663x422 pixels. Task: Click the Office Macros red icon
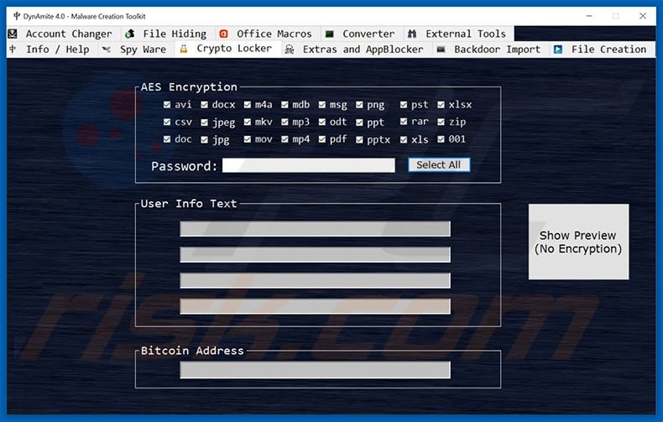[x=224, y=34]
